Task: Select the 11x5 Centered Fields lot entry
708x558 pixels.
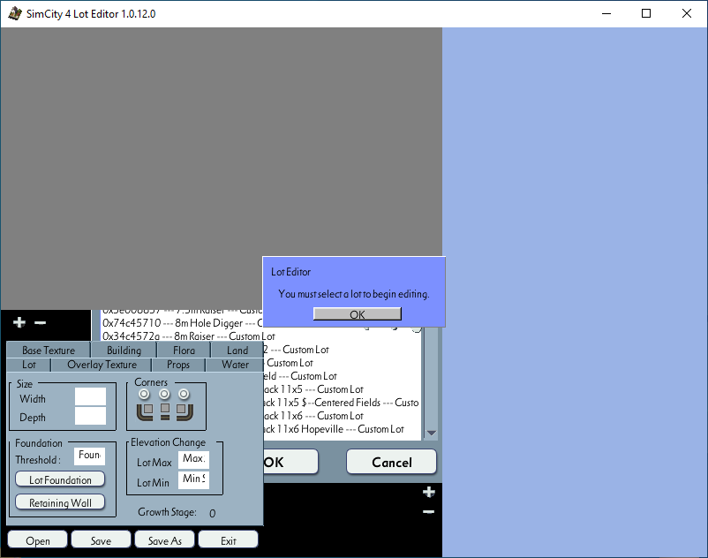Action: coord(342,403)
